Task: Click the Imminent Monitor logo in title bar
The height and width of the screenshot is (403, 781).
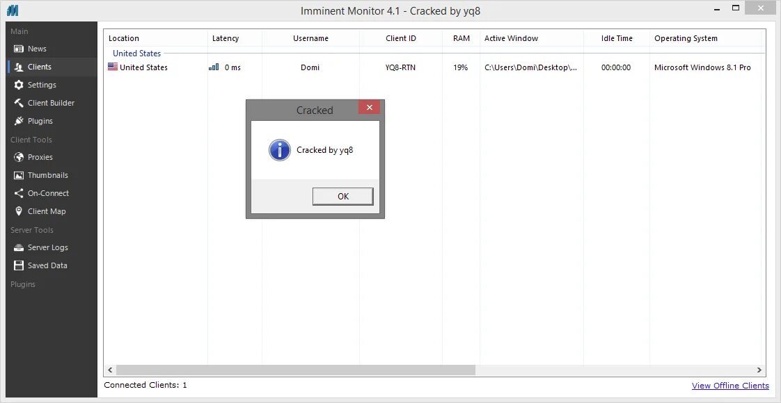Action: pos(13,10)
